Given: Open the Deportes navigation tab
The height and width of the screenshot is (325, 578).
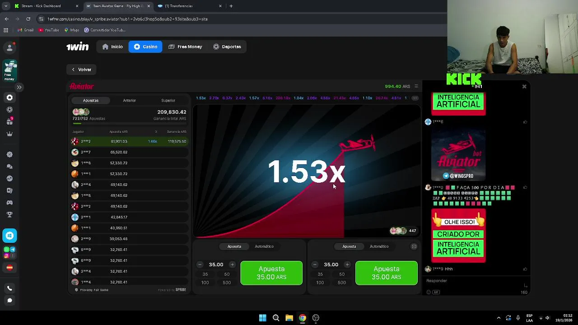Looking at the screenshot, I should (x=227, y=46).
